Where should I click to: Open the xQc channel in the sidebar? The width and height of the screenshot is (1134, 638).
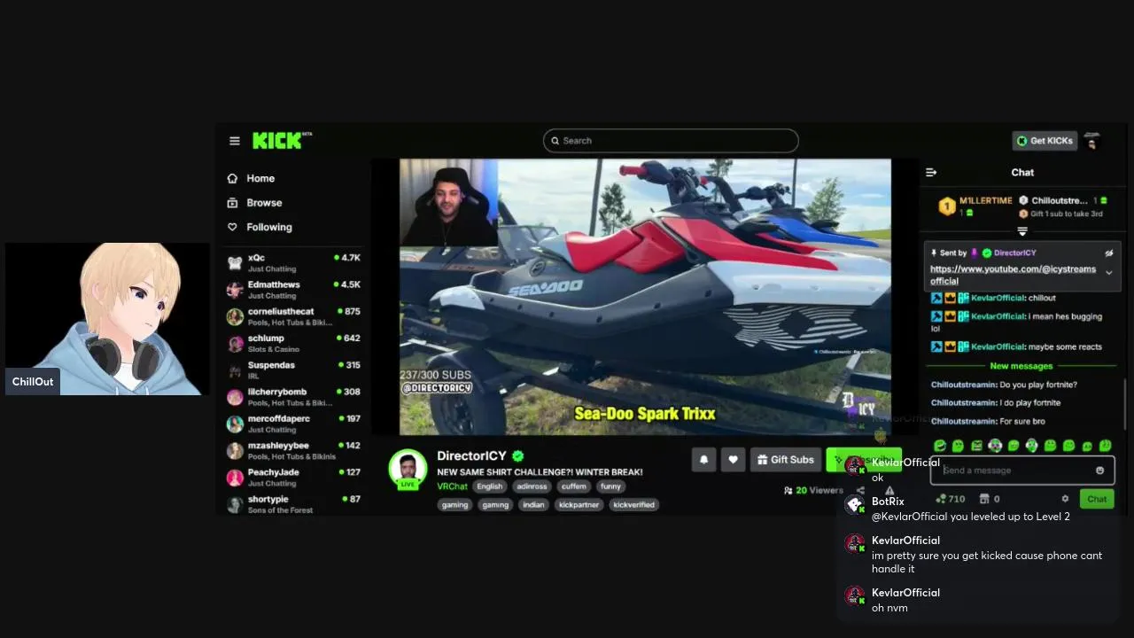(294, 262)
